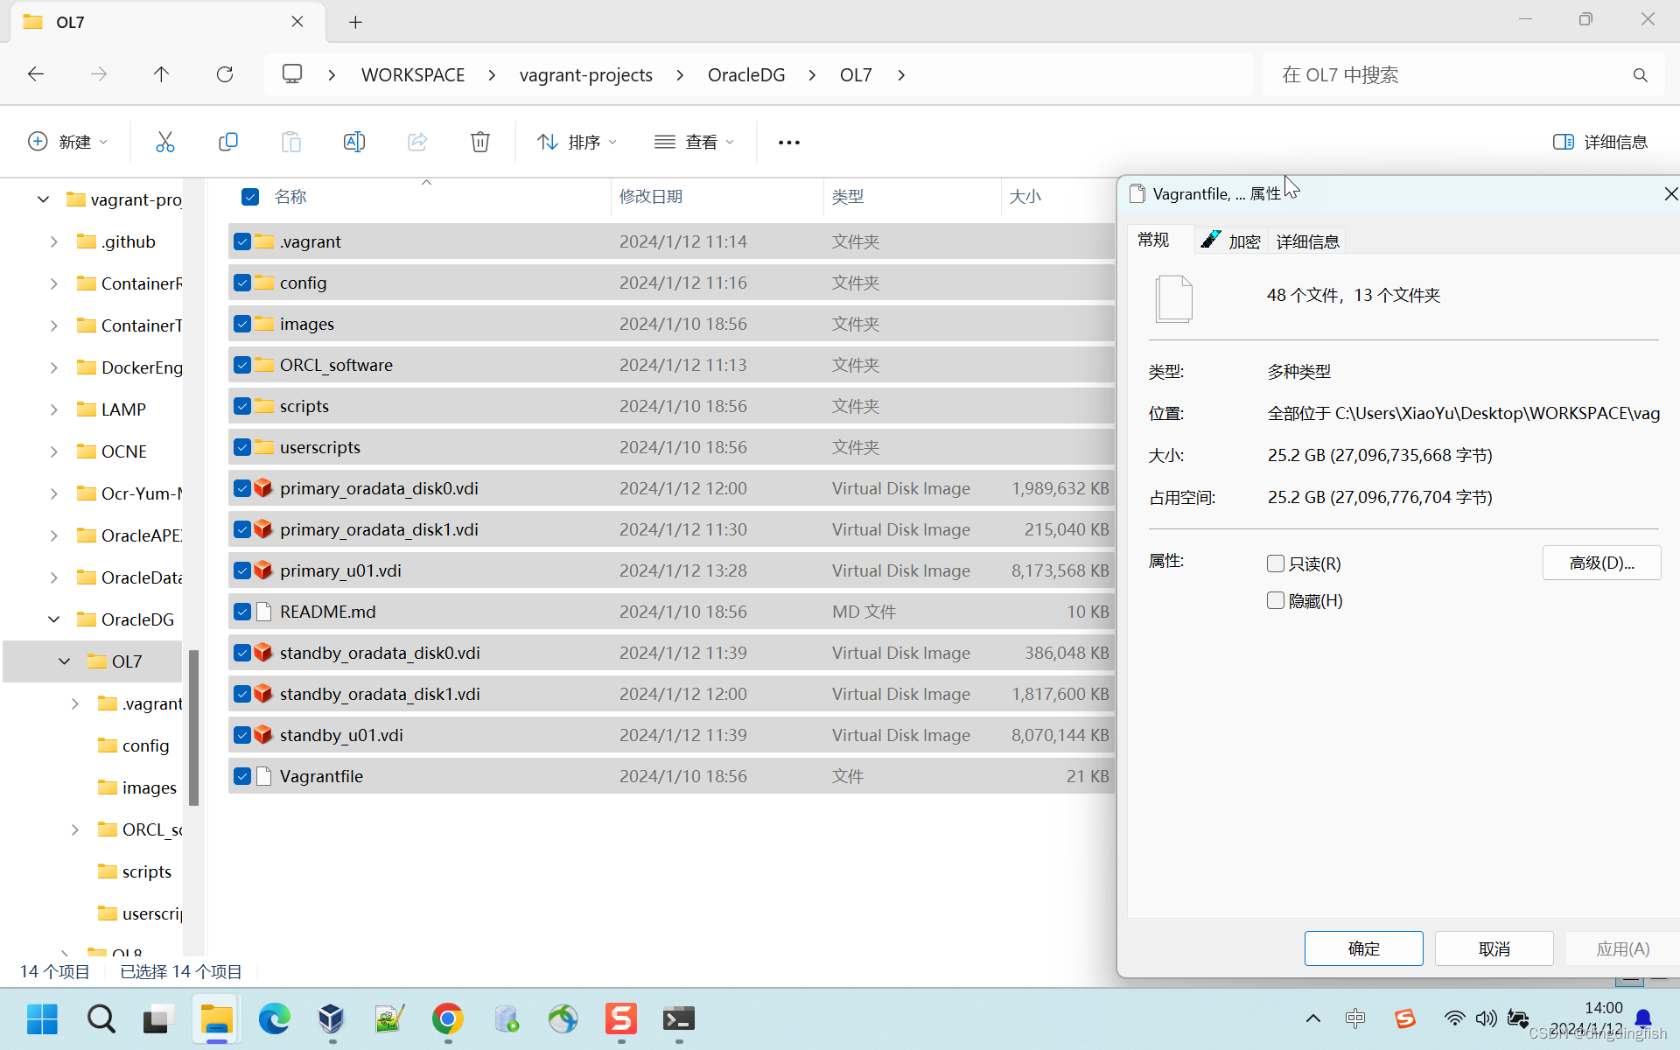This screenshot has width=1680, height=1050.
Task: Collapse the vagrant-pro tree node
Action: pyautogui.click(x=43, y=199)
